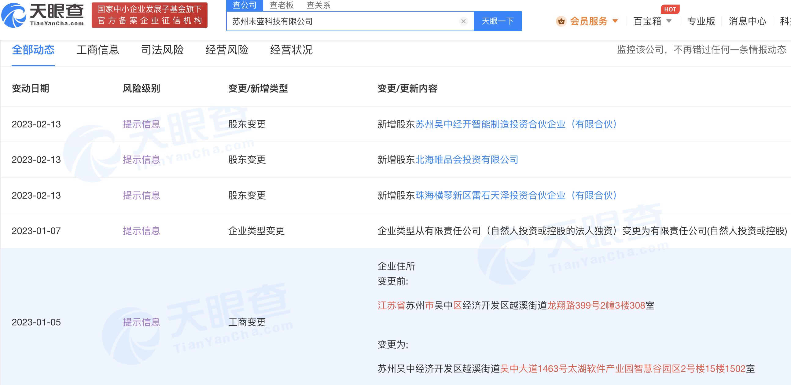The image size is (791, 385).
Task: Click the 企业住所 heading text
Action: tap(396, 266)
